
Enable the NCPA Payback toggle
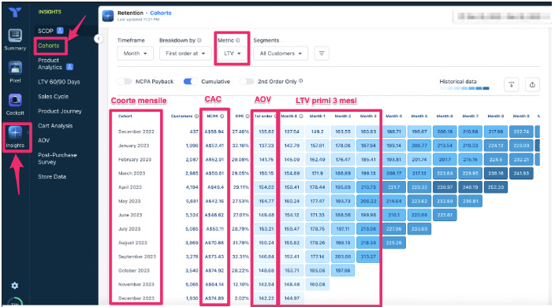click(x=125, y=82)
